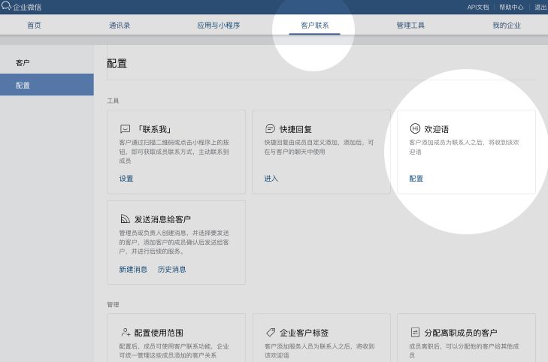This screenshot has height=362, width=548.
Task: Switch to the 我的企业 tab
Action: point(506,26)
